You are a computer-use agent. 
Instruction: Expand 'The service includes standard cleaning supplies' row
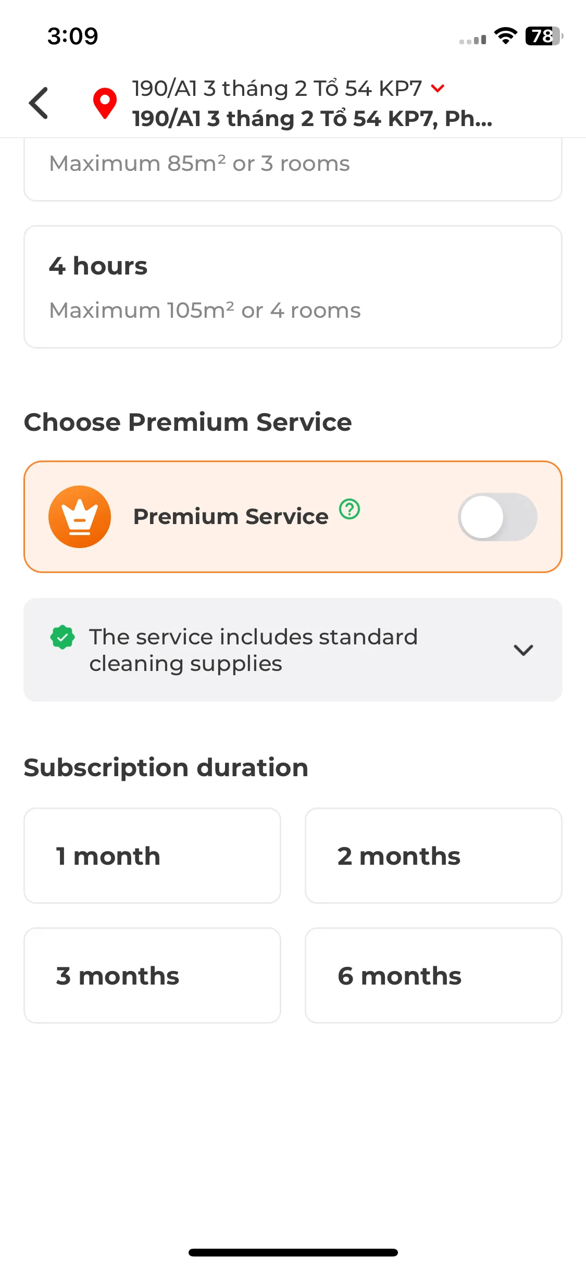[x=293, y=650]
